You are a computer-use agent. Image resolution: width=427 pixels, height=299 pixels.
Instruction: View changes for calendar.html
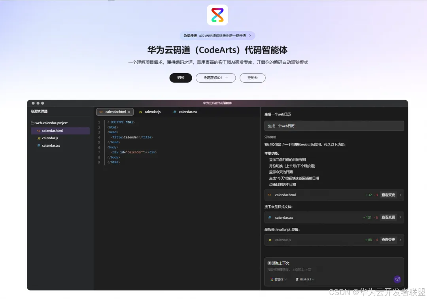[x=388, y=195]
